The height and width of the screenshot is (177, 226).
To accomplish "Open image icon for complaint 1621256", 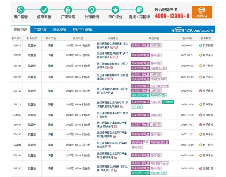I will [x=112, y=57].
